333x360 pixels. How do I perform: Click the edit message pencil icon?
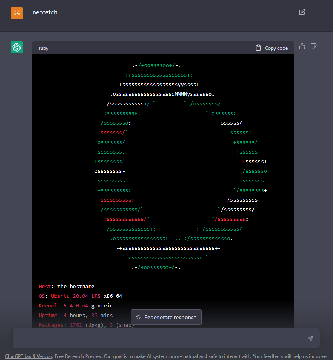[x=302, y=12]
